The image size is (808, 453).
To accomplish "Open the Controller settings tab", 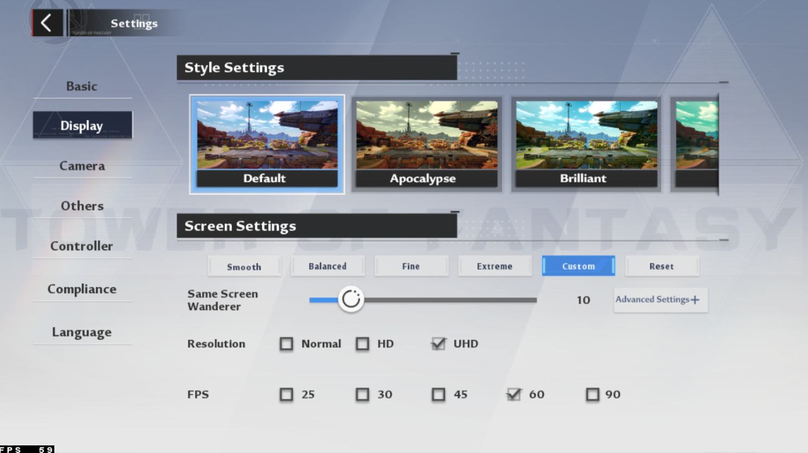I will pos(82,246).
